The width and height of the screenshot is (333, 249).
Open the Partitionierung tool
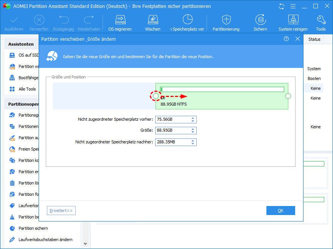[x=226, y=23]
